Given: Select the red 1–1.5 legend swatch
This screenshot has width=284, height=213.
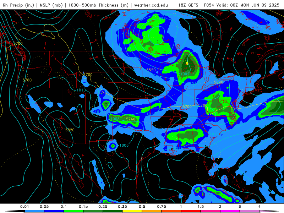Looking at the screenshot, I should pyautogui.click(x=191, y=211).
